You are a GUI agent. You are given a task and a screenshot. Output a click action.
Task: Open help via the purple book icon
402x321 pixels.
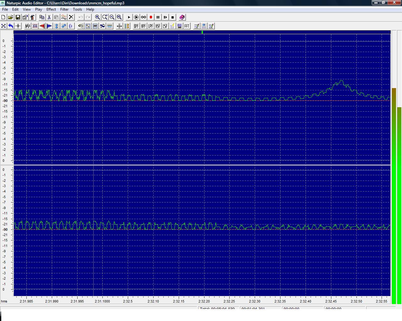[x=182, y=17]
